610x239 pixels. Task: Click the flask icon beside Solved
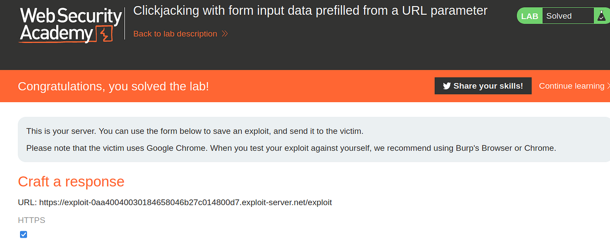(600, 16)
